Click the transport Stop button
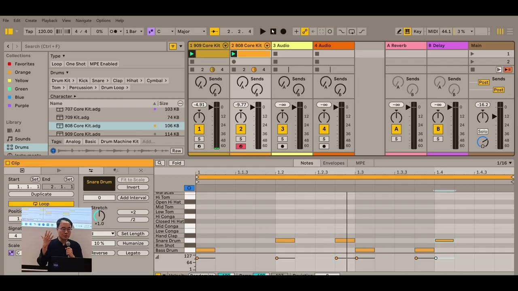518x291 pixels. pyautogui.click(x=273, y=32)
